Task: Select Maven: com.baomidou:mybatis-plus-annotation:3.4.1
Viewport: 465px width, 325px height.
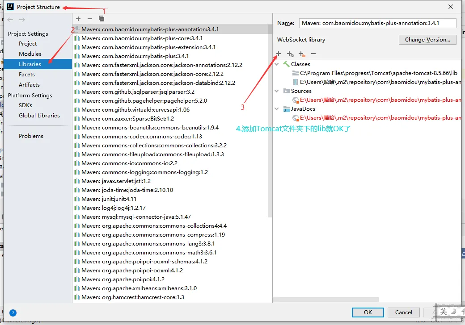Action: click(171, 29)
